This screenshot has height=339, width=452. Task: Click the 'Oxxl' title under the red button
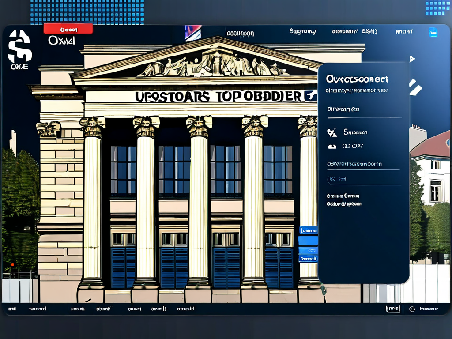(x=62, y=41)
